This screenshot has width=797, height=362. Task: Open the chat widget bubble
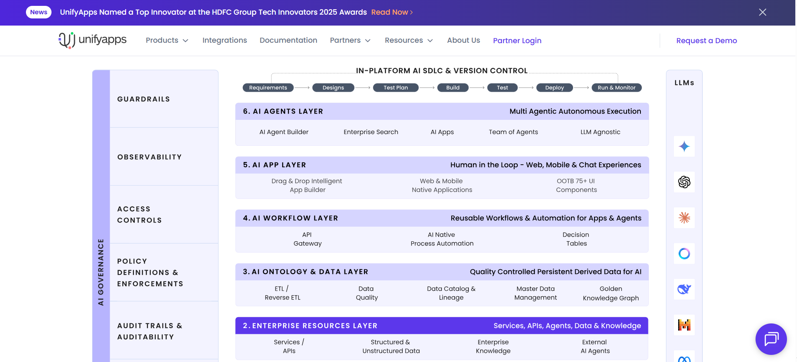point(771,339)
